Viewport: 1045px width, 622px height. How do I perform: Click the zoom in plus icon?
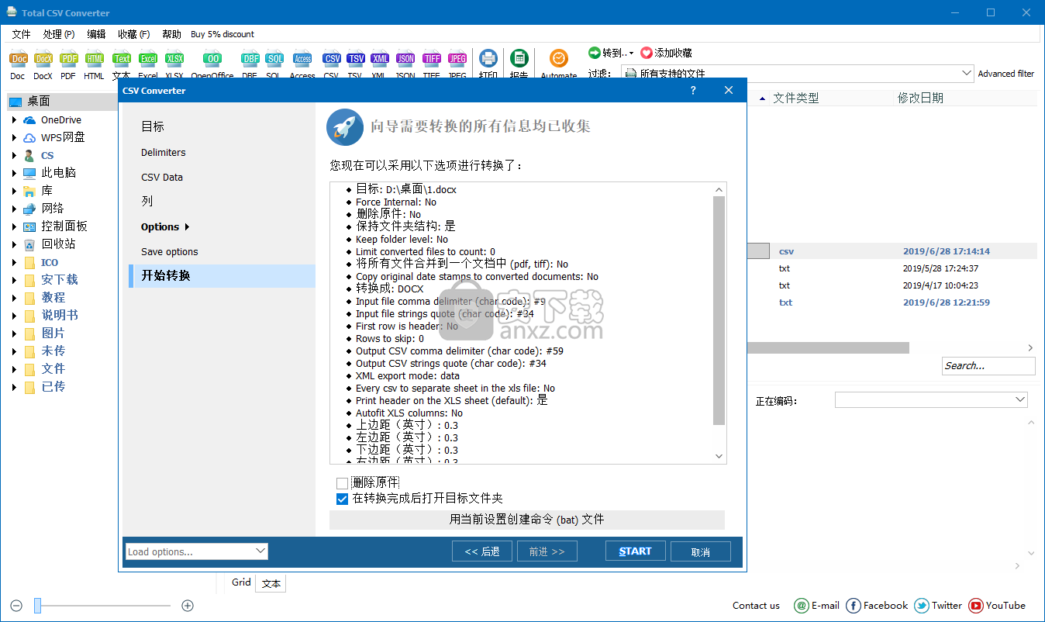(187, 606)
